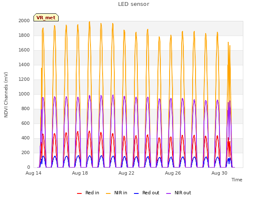Click the 2000 y-axis tick label
Image resolution: width=268 pixels, height=201 pixels.
point(24,21)
